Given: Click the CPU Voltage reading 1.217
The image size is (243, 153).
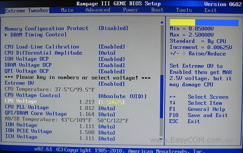Looking at the screenshot, I should (87, 102).
